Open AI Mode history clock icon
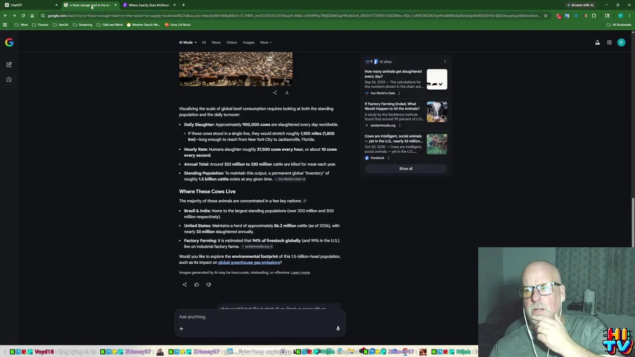Screen dimensions: 635x357 coord(9,79)
